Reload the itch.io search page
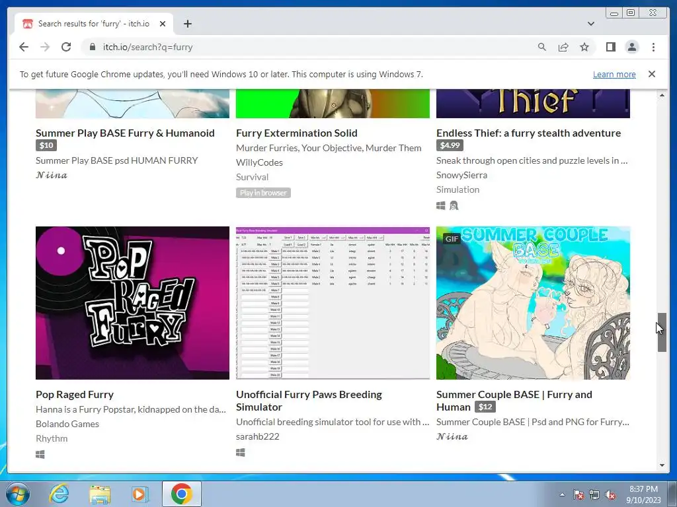Viewport: 677px width, 507px height. click(x=66, y=47)
